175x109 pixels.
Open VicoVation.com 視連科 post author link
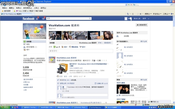66,58
